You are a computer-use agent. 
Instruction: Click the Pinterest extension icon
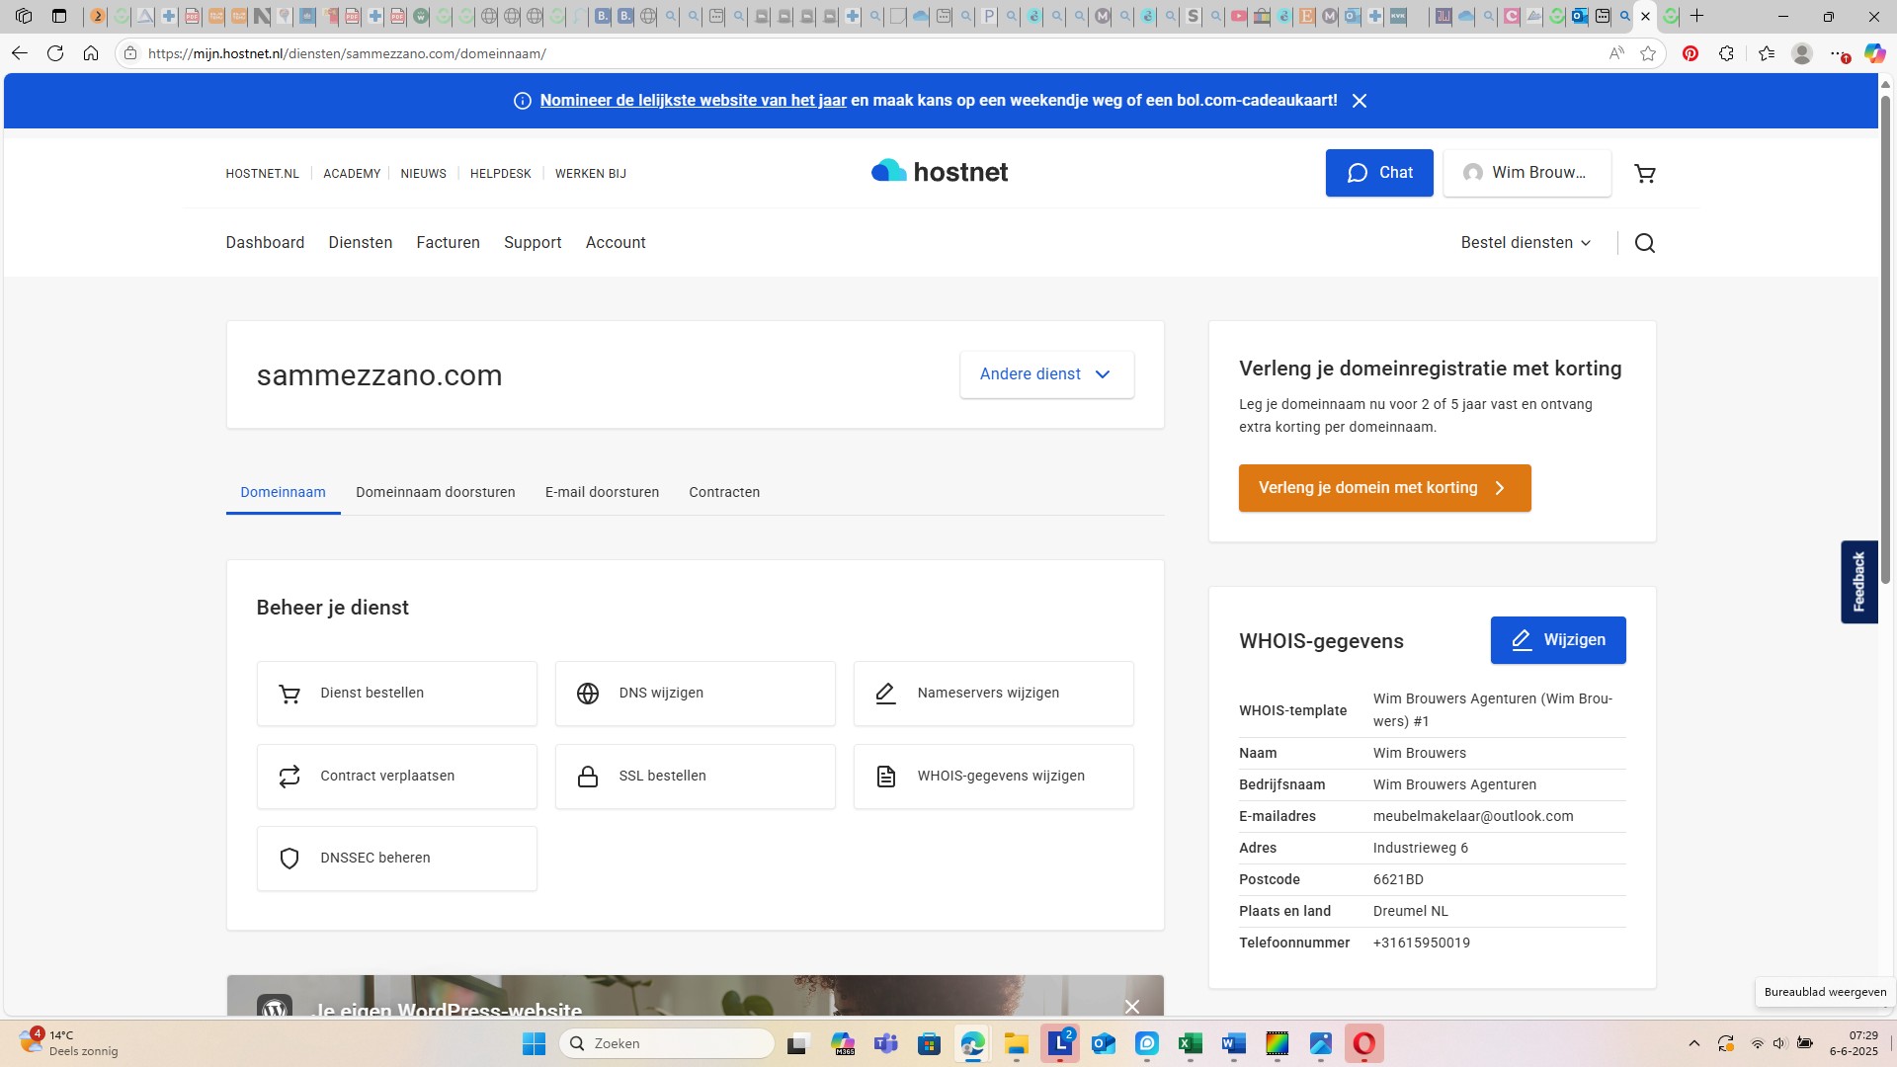click(x=1691, y=53)
